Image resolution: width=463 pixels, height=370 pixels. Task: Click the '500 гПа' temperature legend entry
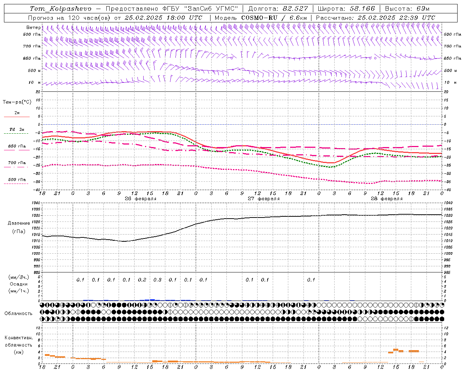pyautogui.click(x=17, y=180)
